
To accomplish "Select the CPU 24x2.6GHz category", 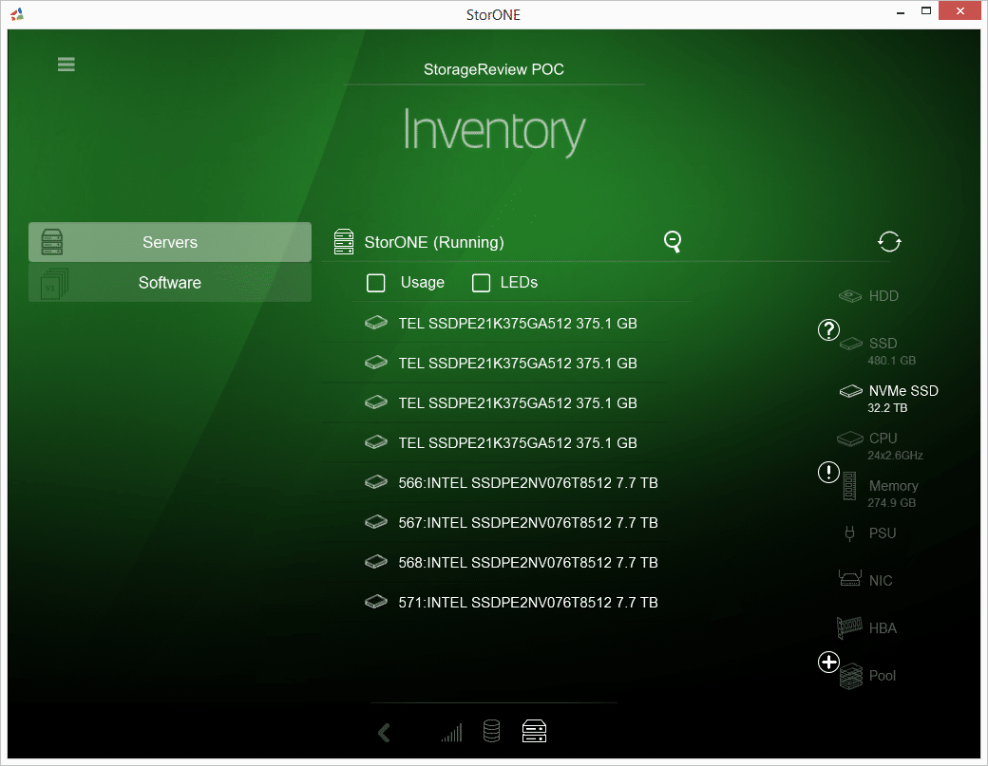I will [x=880, y=445].
